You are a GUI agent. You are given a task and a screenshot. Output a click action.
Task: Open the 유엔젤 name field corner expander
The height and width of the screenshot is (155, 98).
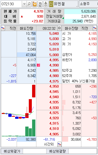77,6
